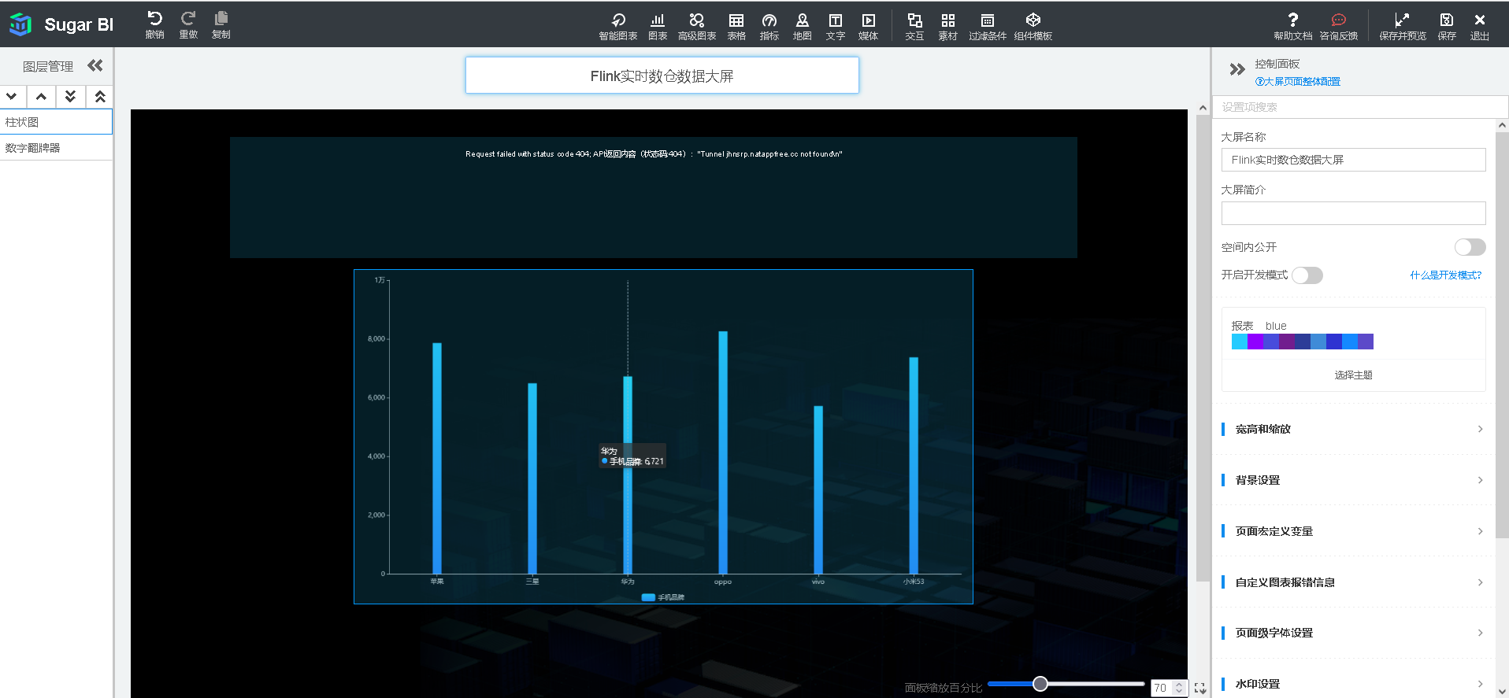Click the zoom value field showing 70

click(x=1161, y=688)
